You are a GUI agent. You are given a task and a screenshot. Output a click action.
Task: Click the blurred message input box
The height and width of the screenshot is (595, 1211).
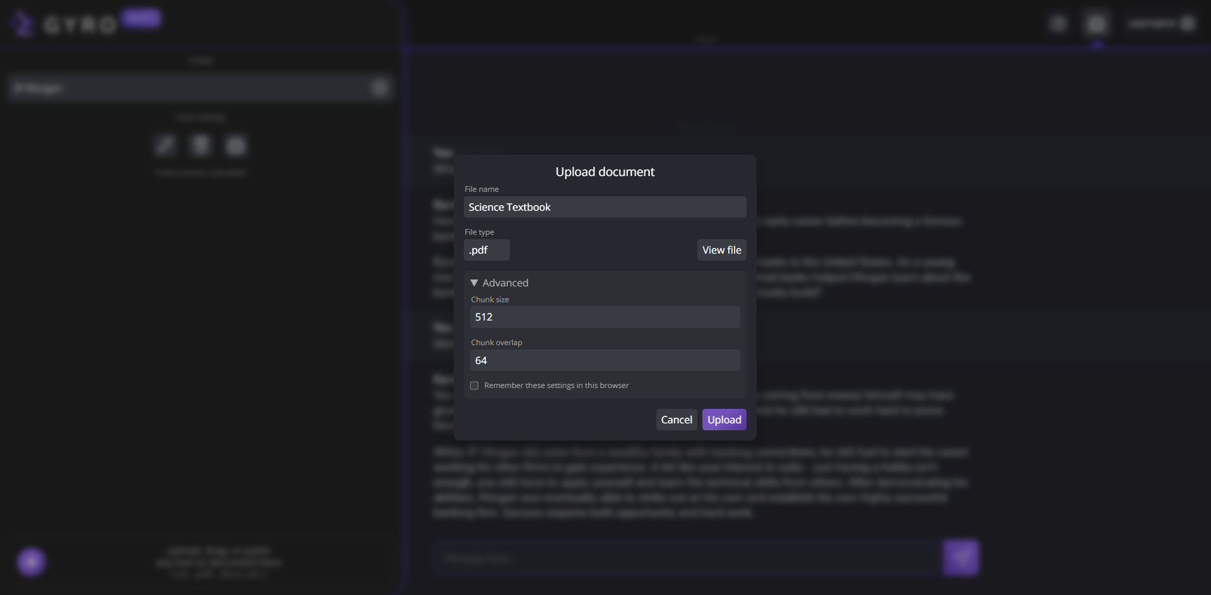click(685, 558)
